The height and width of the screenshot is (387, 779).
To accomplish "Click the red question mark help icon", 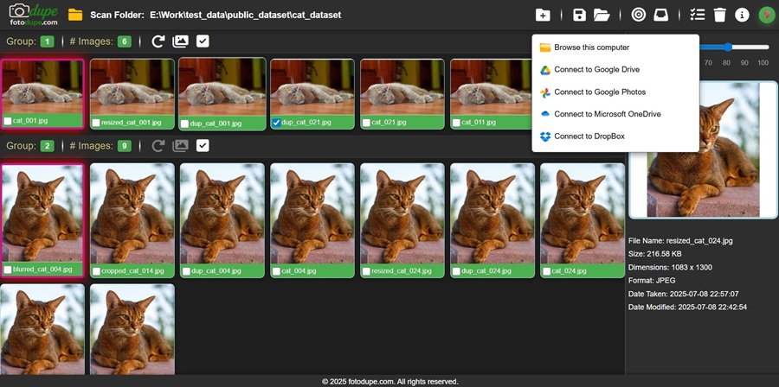I will (766, 15).
